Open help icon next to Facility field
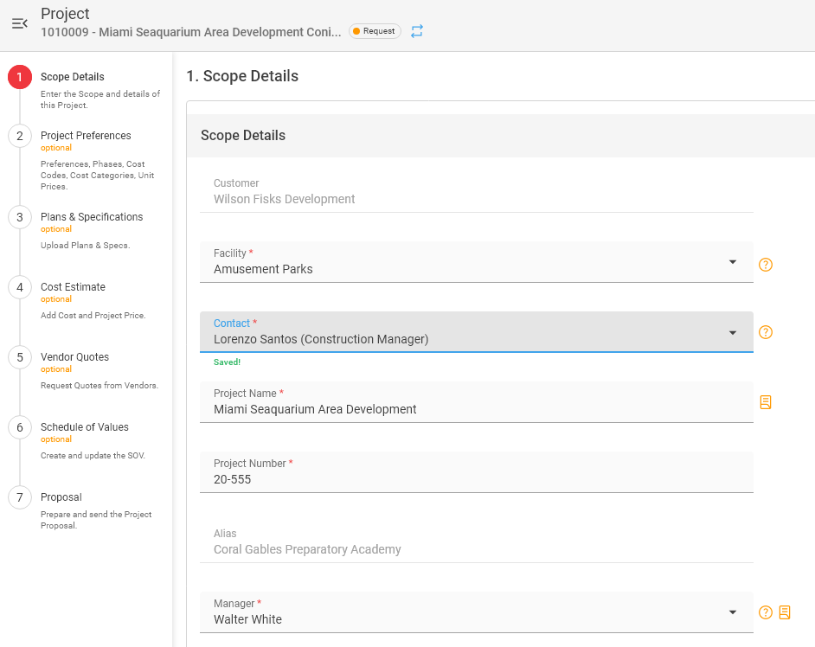This screenshot has width=815, height=647. [766, 265]
